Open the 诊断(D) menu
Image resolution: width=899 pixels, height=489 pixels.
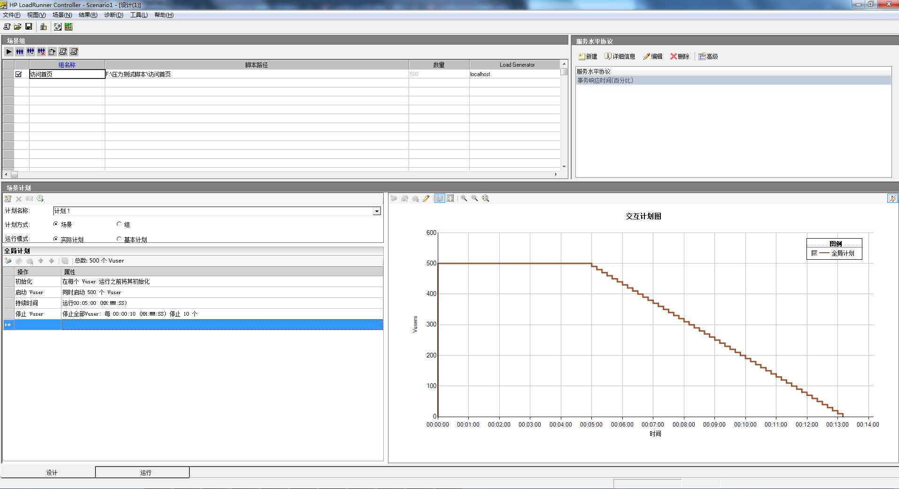[x=114, y=15]
